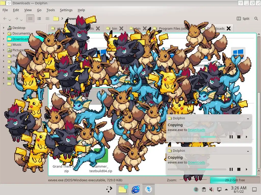
Task: Open the Settings menu
Action: [x=66, y=10]
